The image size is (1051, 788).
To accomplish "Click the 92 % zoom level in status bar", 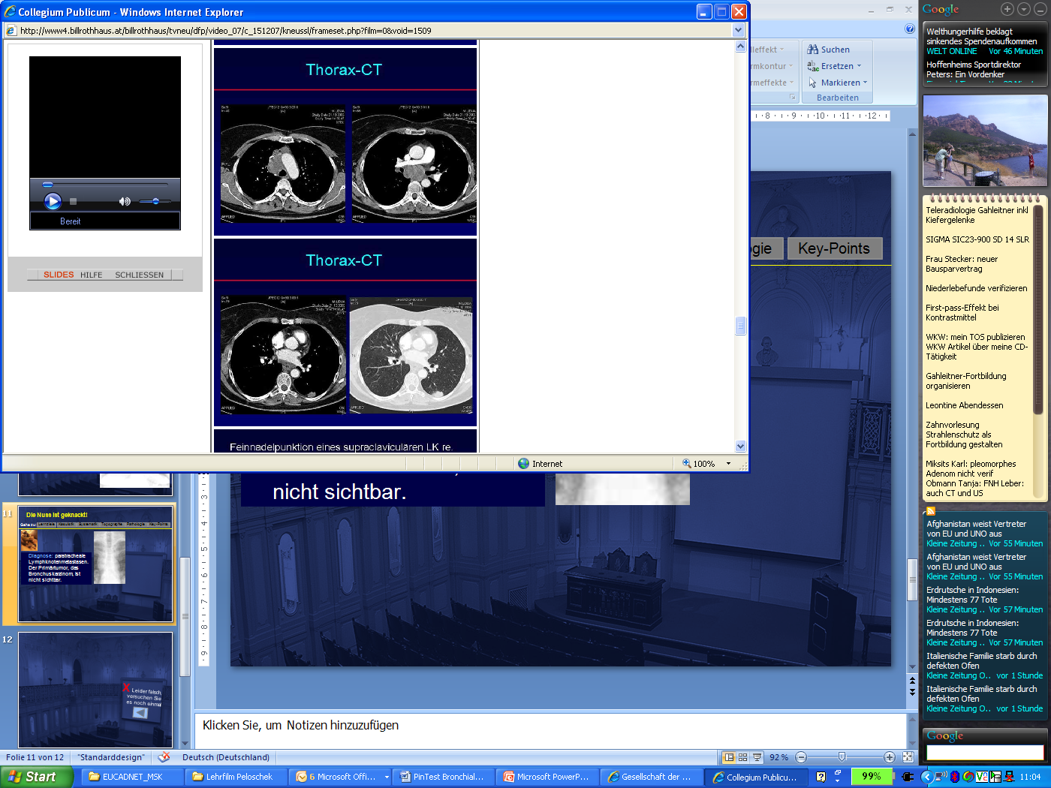I will coord(779,757).
